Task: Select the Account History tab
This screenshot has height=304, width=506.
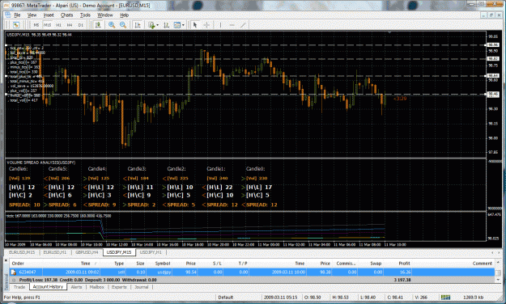Action: click(48, 286)
